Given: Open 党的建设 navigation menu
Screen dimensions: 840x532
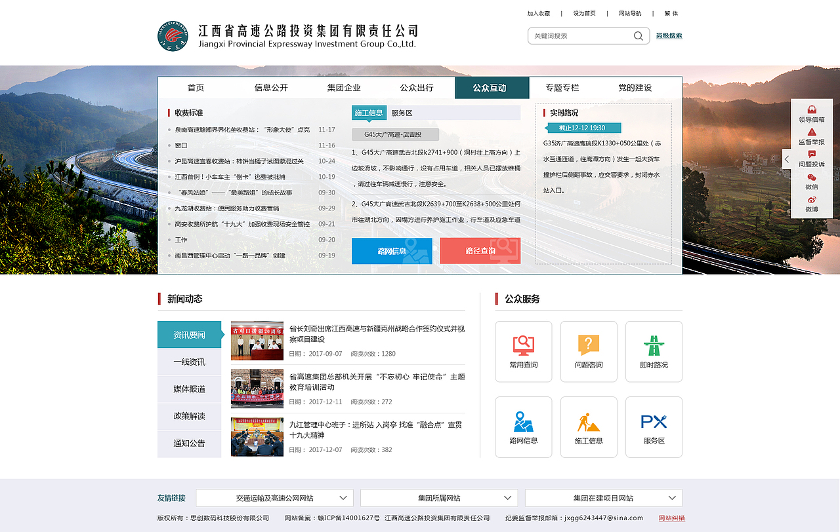Looking at the screenshot, I should pyautogui.click(x=635, y=88).
